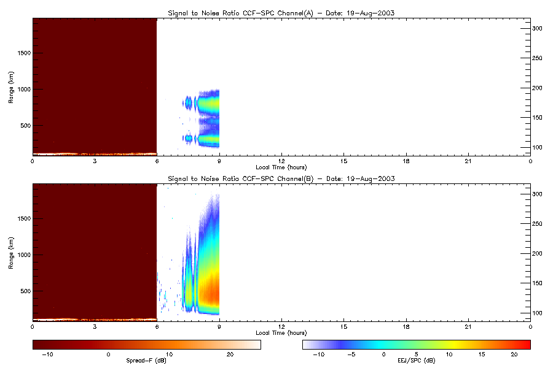Click the 6 hour tick under Channel B plot

pyautogui.click(x=157, y=327)
